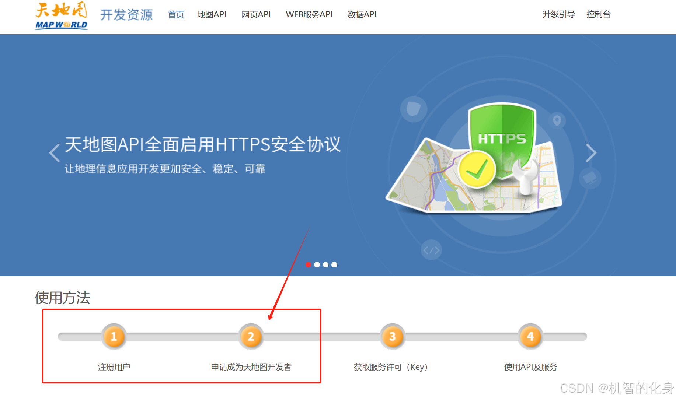Click step 2 orange circle
The height and width of the screenshot is (400, 676).
tap(251, 336)
